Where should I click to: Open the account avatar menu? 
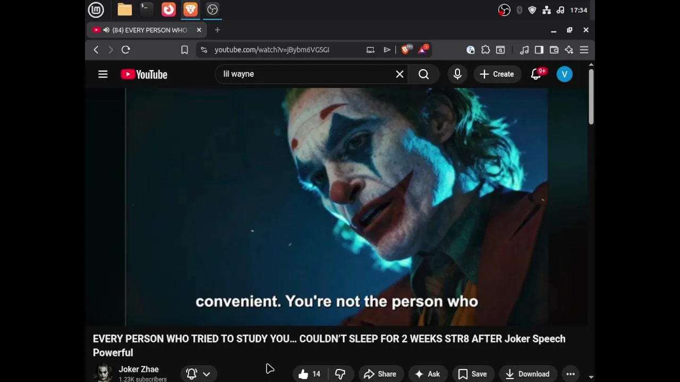[x=565, y=74]
